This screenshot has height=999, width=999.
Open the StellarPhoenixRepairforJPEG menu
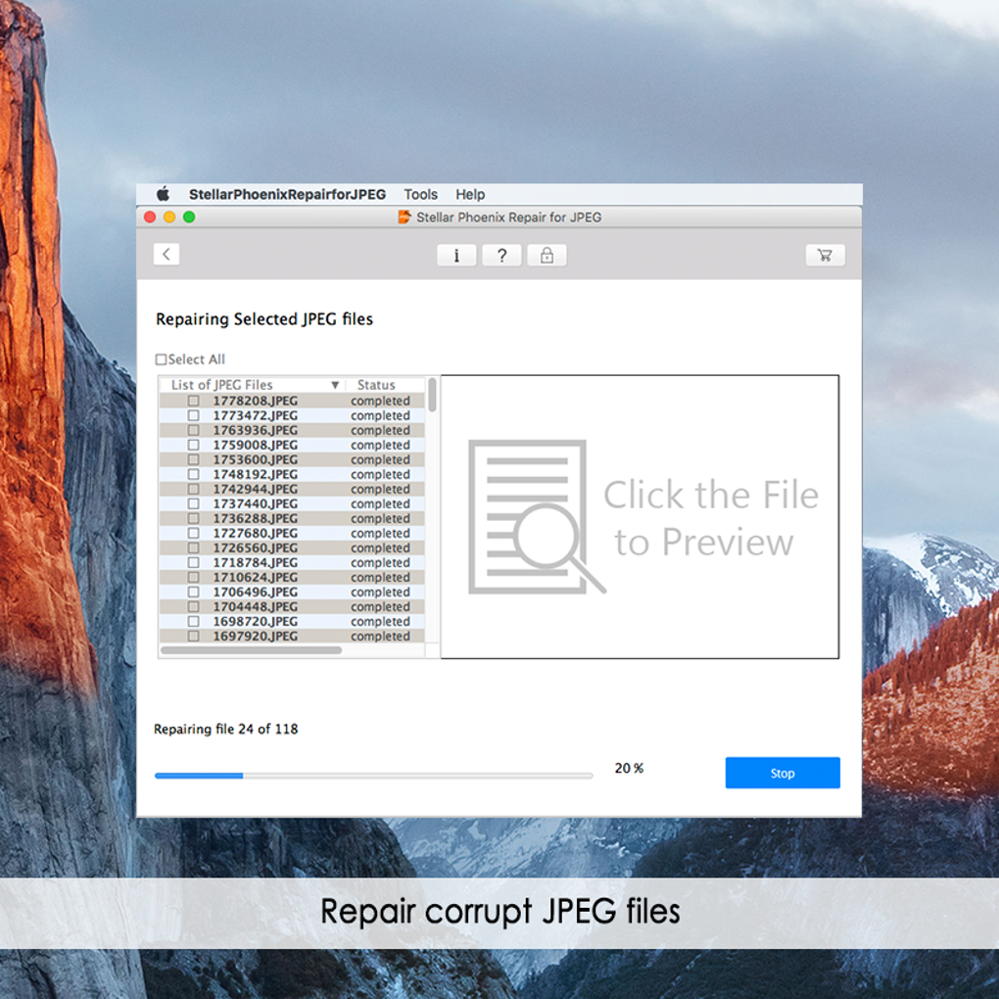[x=287, y=194]
